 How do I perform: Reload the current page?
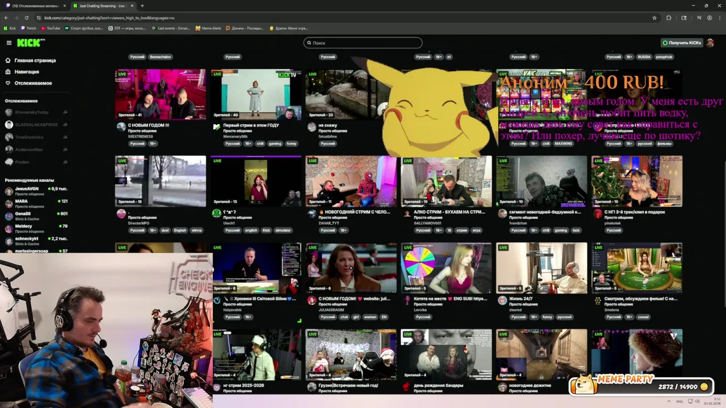pyautogui.click(x=26, y=18)
